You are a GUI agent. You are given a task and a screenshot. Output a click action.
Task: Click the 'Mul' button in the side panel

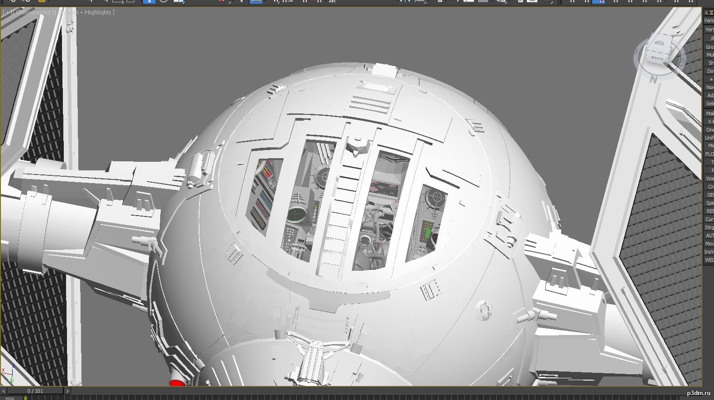pyautogui.click(x=709, y=55)
